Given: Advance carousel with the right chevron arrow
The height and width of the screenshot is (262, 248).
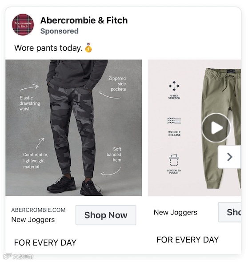Looking at the screenshot, I should (229, 157).
